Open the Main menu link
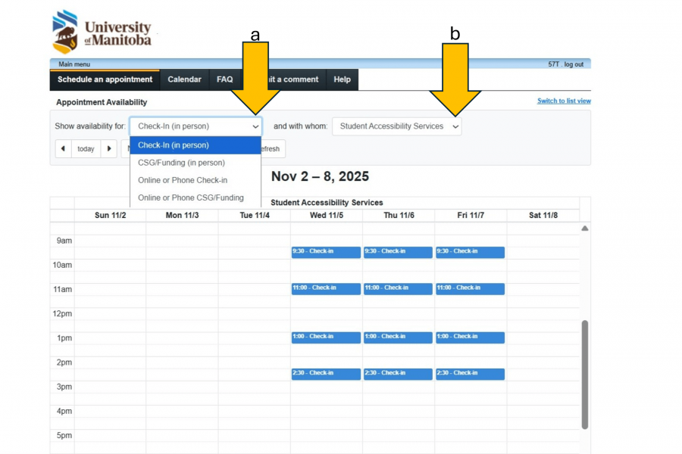 [74, 64]
